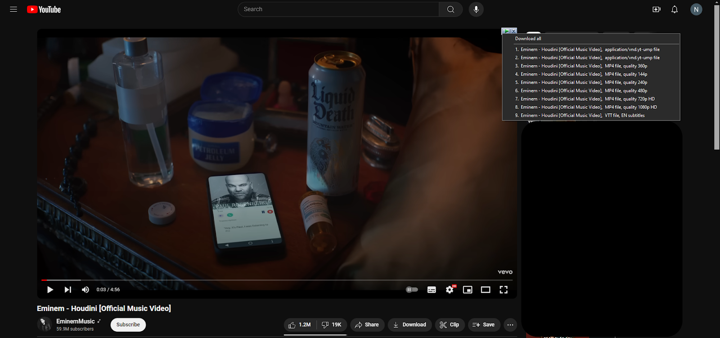Viewport: 720px width, 338px height.
Task: Open the YouTube hamburger guide menu
Action: coord(13,9)
